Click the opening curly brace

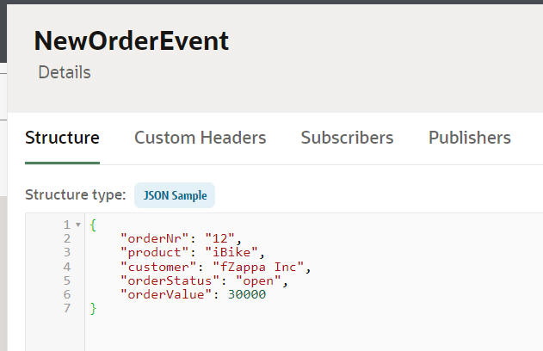(93, 225)
